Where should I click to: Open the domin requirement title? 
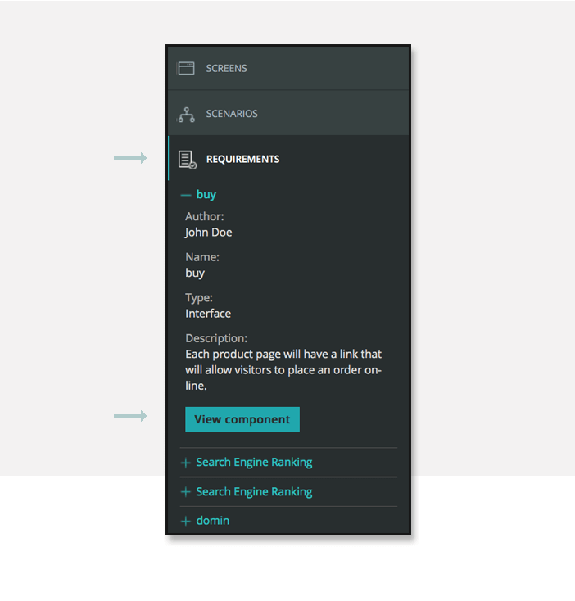(x=213, y=521)
